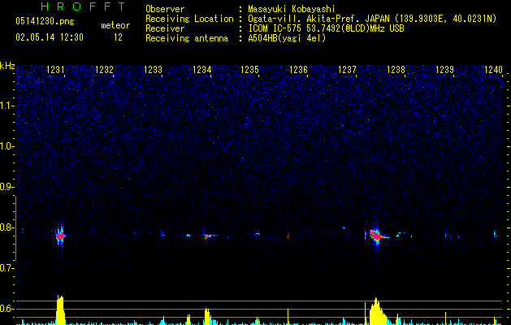The width and height of the screenshot is (511, 325).
Task: Click time marker 1233
Action: point(153,69)
